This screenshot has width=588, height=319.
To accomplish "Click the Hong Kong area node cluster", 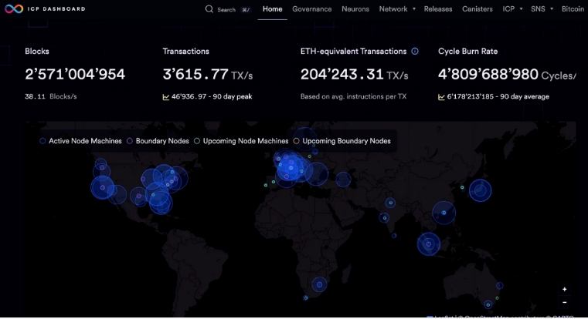I will tap(444, 213).
